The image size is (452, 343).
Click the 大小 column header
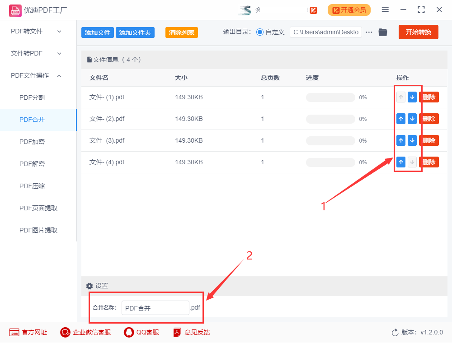coord(181,78)
